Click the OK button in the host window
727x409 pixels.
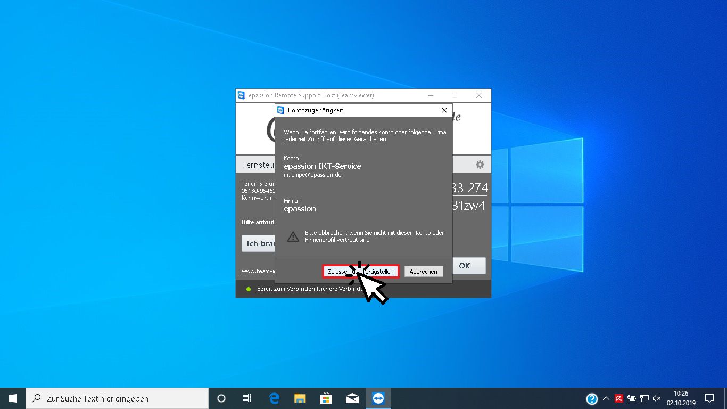469,266
